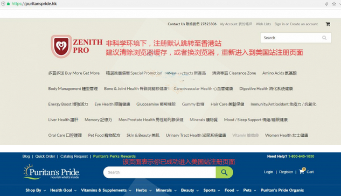Click the Login link
Viewport: 341px width, 196px height.
268,172
